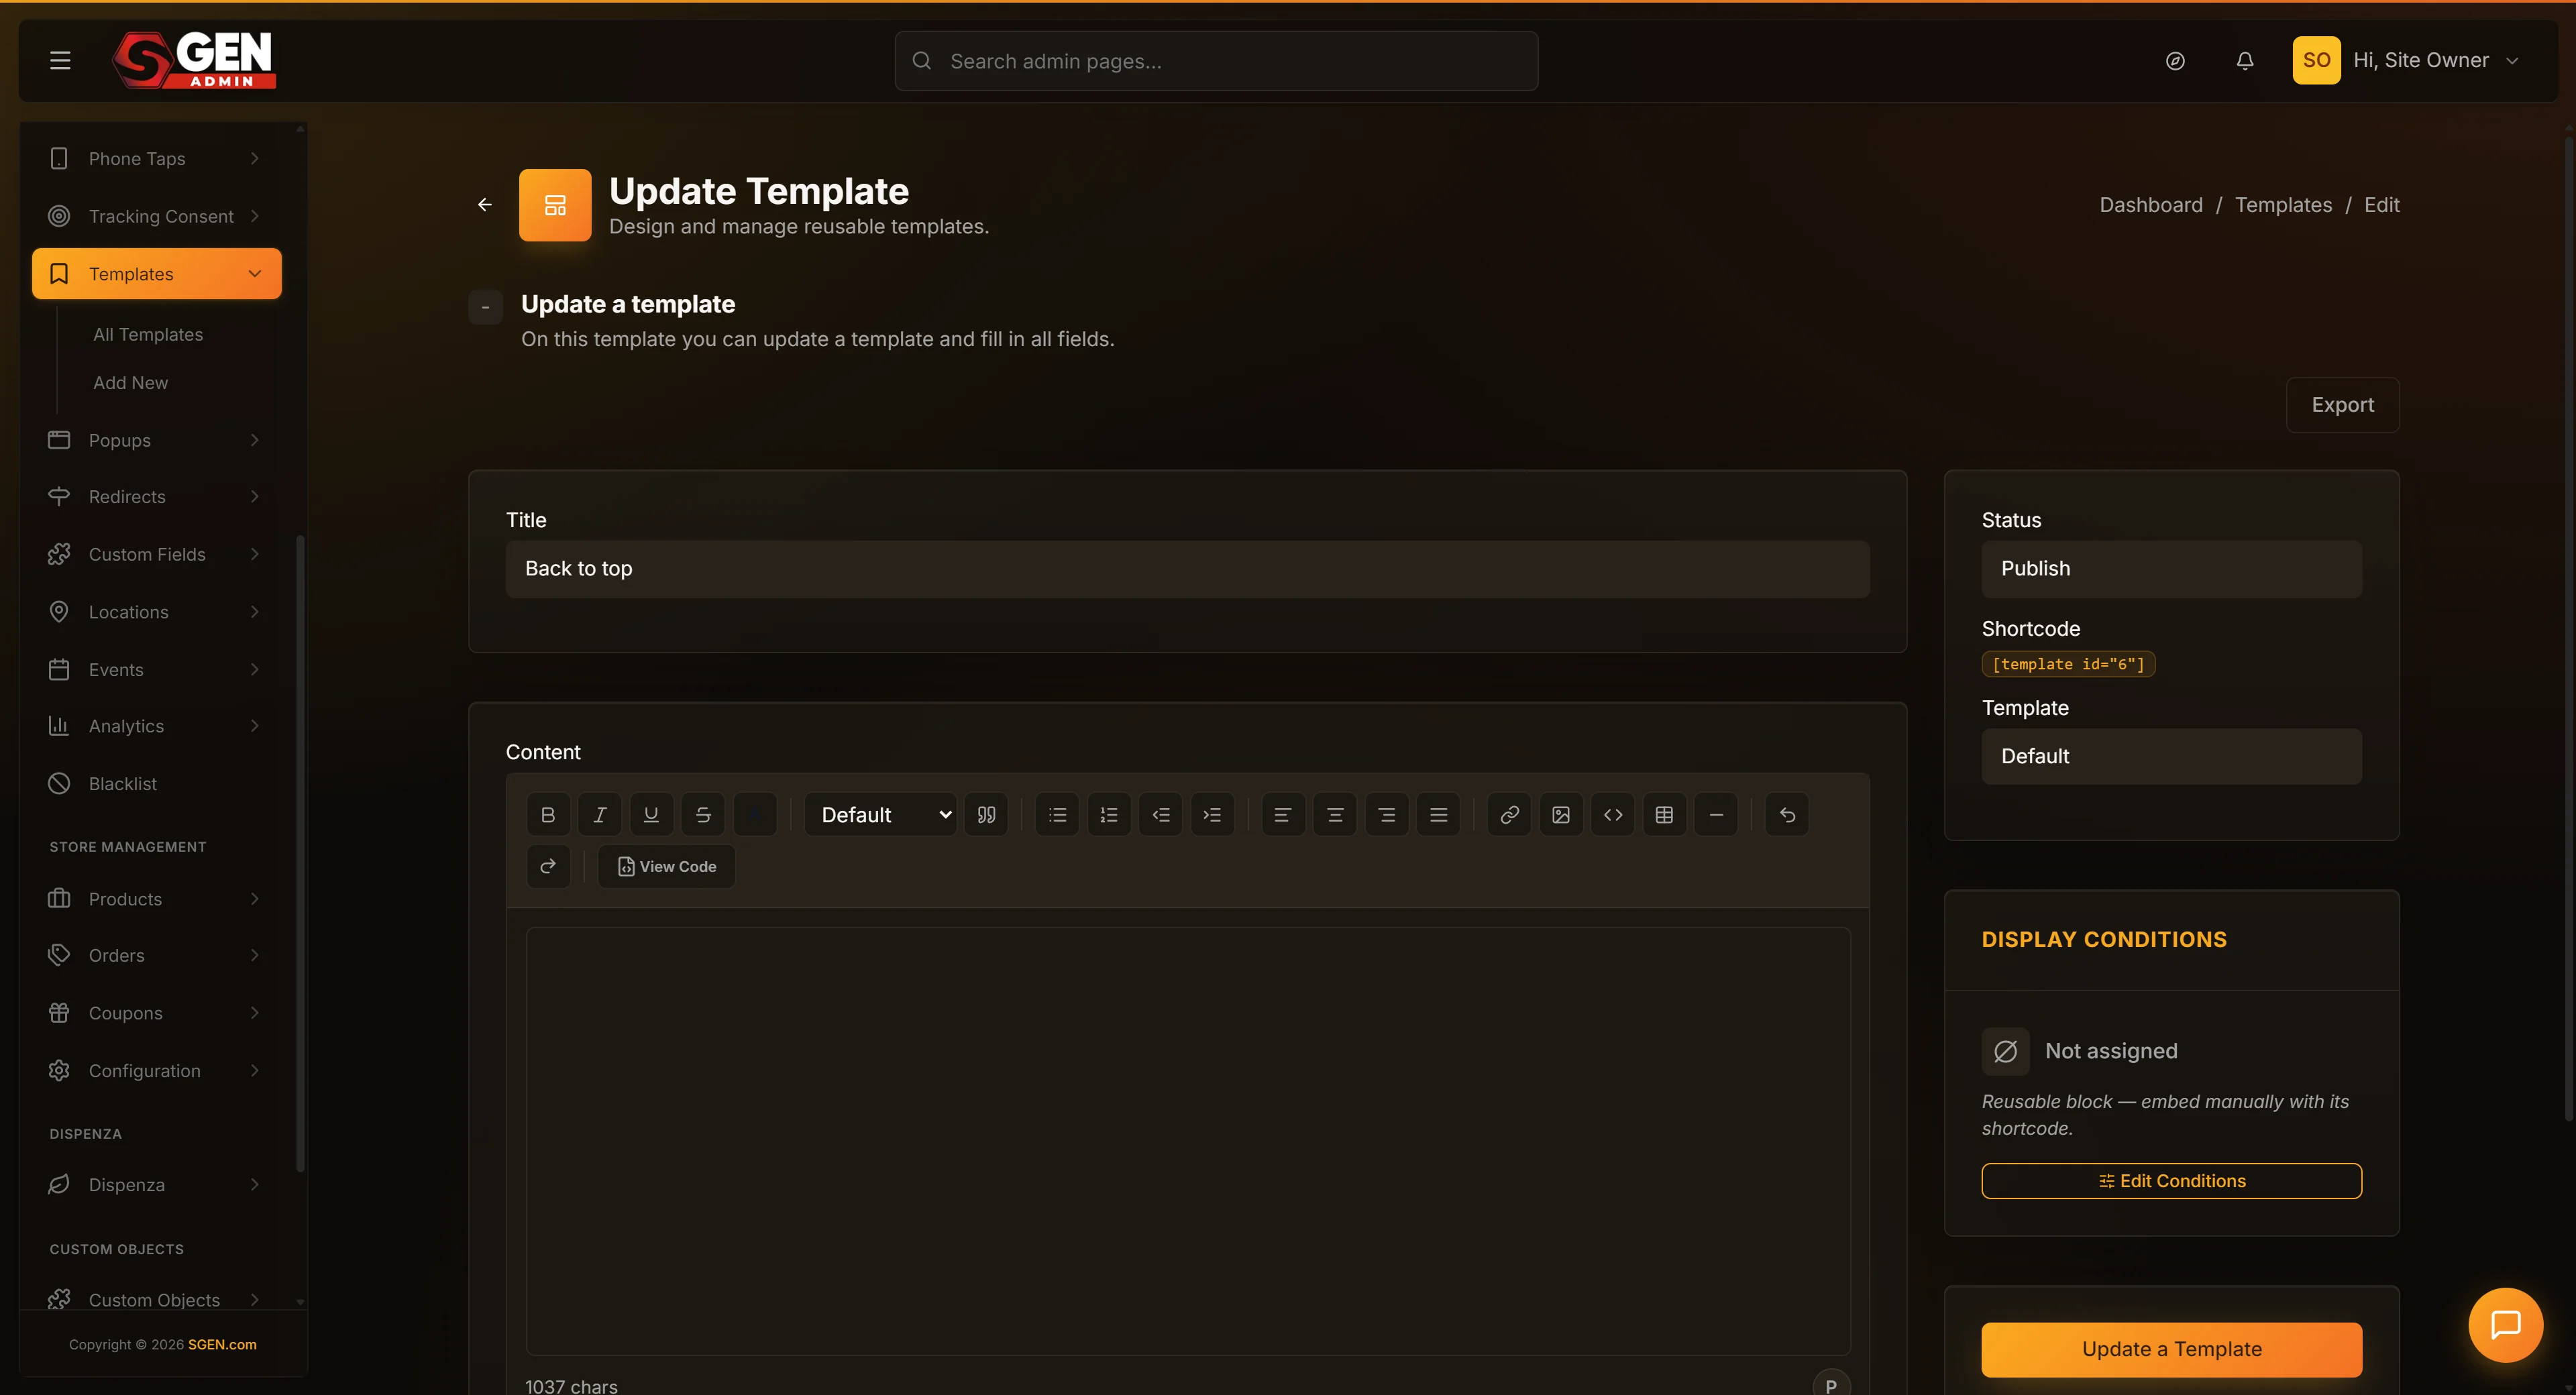
Task: Toggle the hamburger sidebar menu
Action: tap(60, 60)
